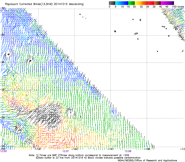Click the -147 longitude axis label

(38, 149)
